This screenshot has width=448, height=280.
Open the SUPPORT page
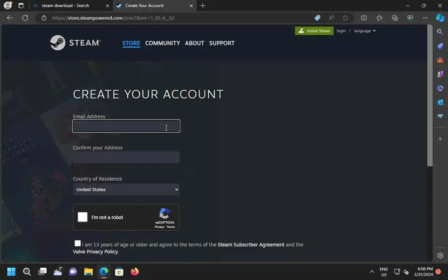pos(222,43)
